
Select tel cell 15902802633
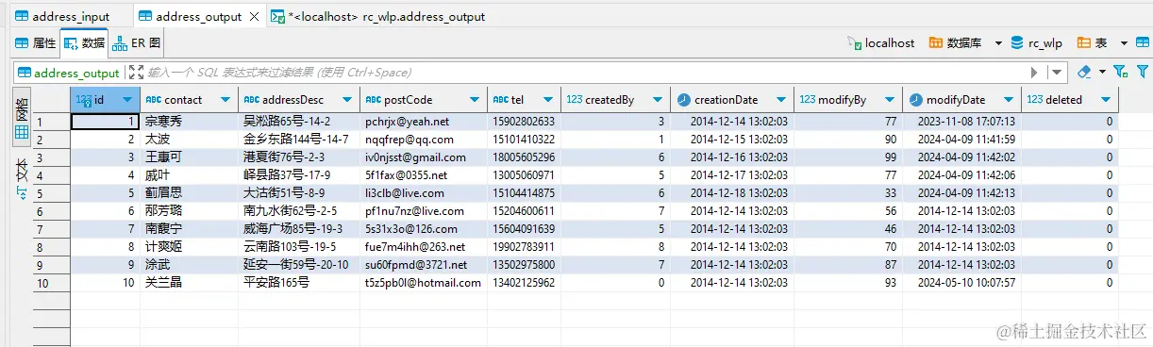tap(524, 122)
